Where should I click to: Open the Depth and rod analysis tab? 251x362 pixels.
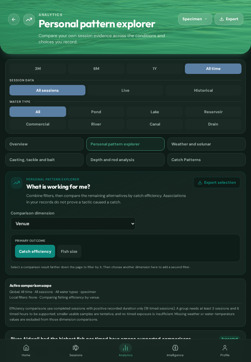pyautogui.click(x=125, y=160)
